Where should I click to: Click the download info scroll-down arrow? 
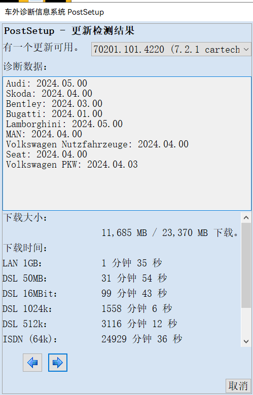click(246, 341)
